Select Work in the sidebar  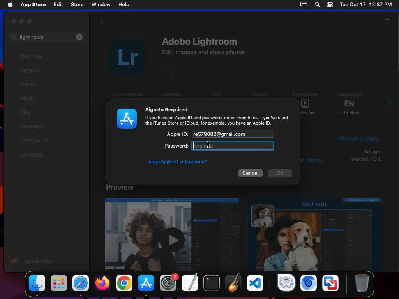point(27,98)
